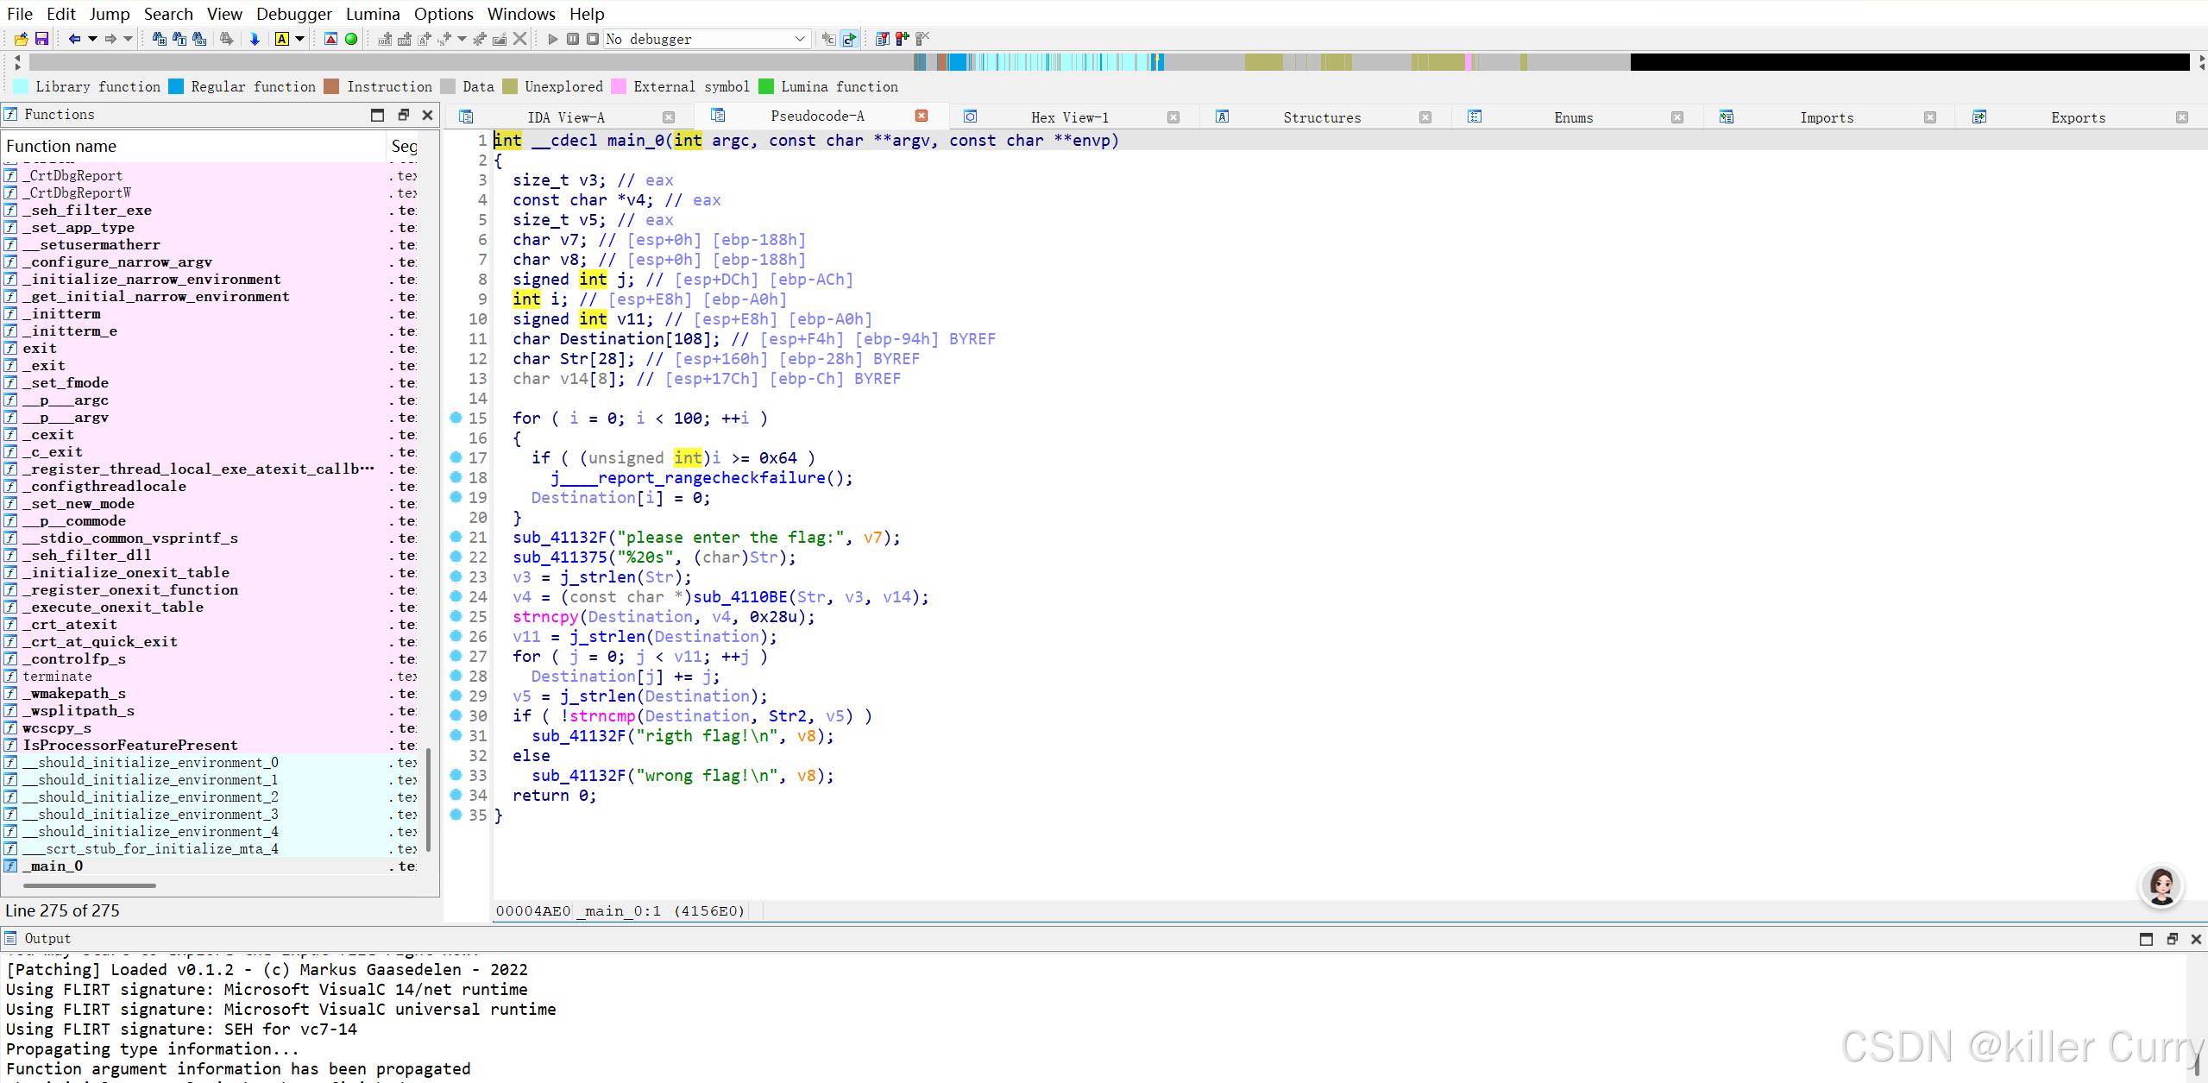Screen dimensions: 2208x1083
Task: Add a breakpoint using the red-plus icon
Action: tap(902, 39)
